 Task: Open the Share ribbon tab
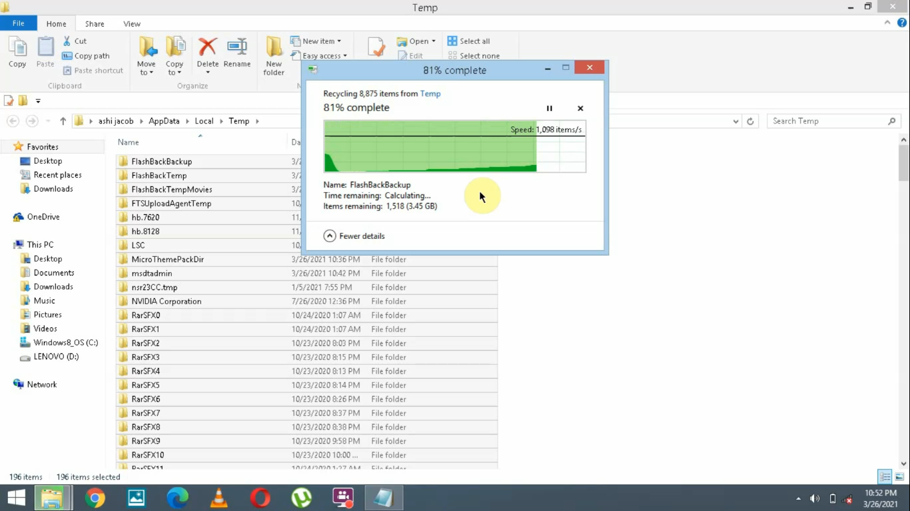94,23
